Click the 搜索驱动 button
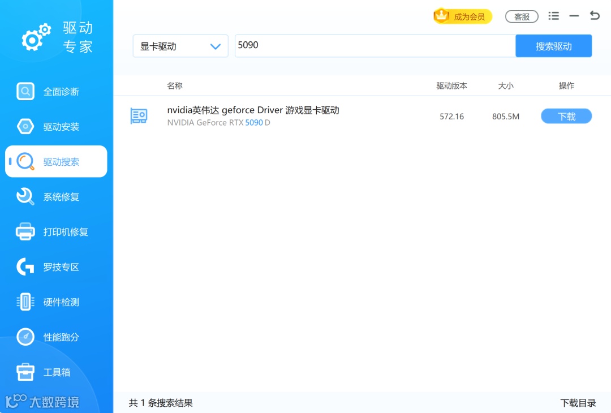 click(553, 46)
